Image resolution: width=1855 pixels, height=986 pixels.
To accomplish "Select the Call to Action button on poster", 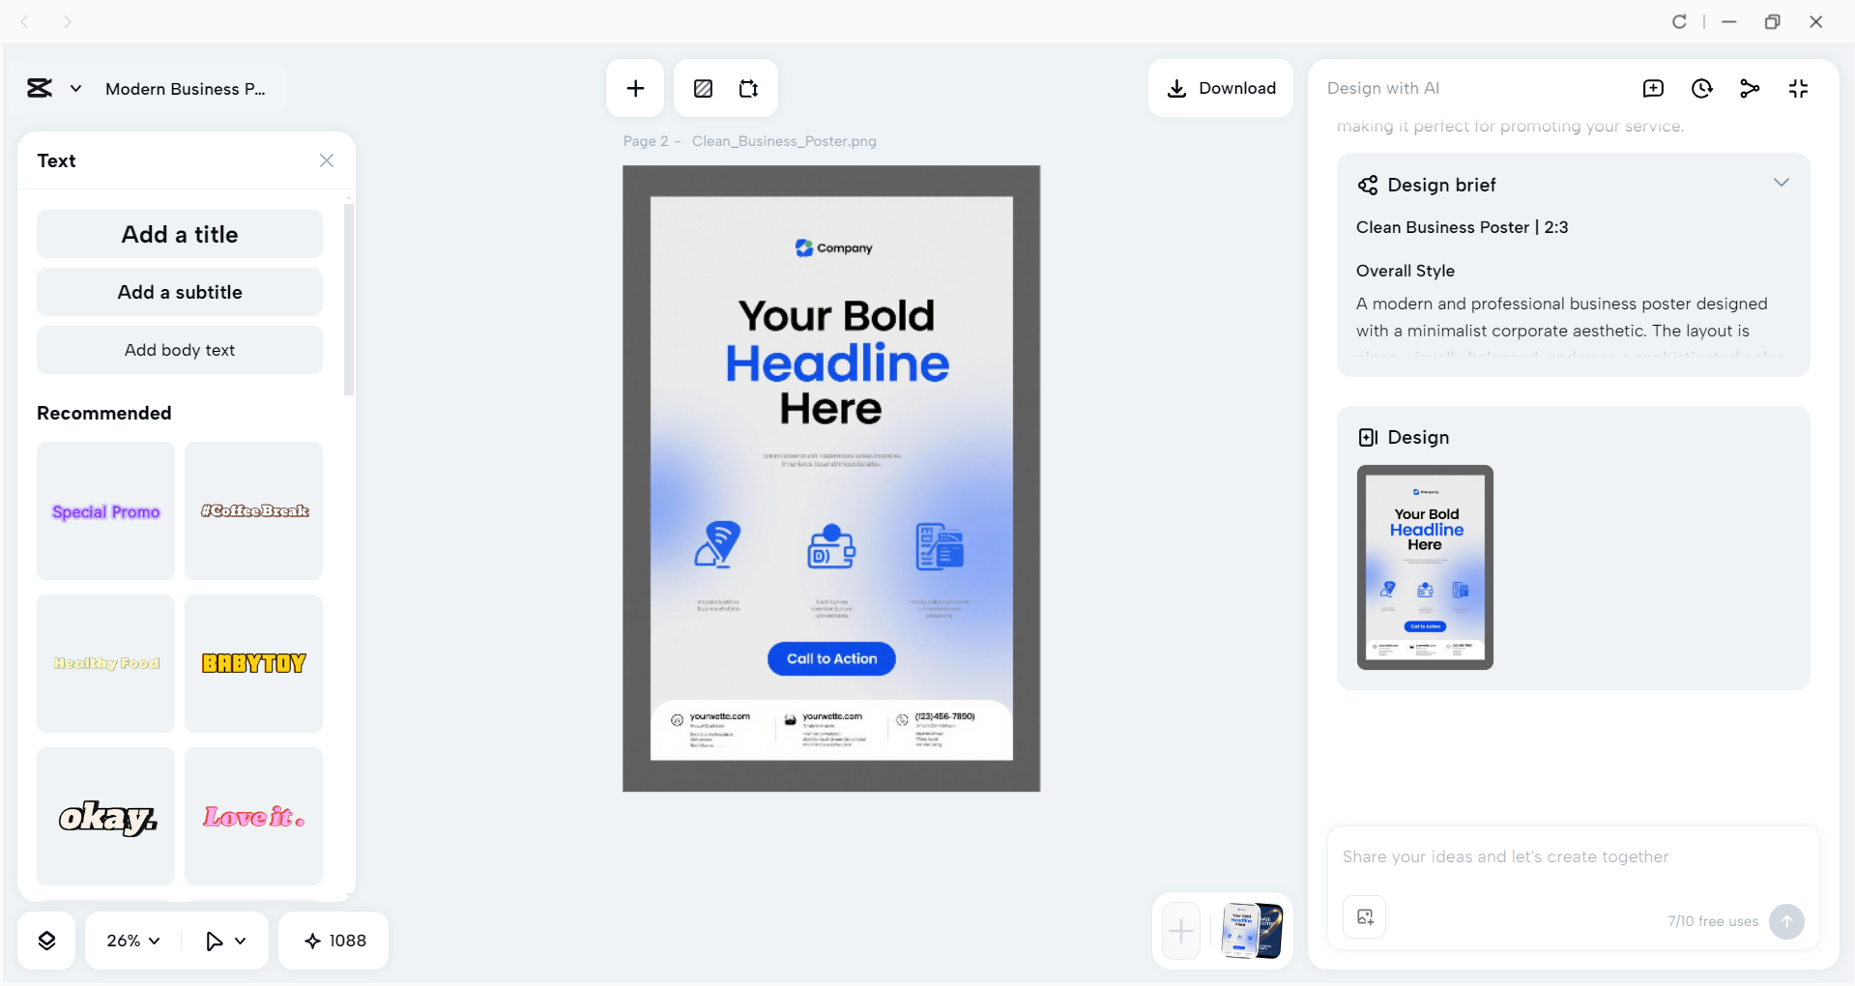I will coord(831,659).
